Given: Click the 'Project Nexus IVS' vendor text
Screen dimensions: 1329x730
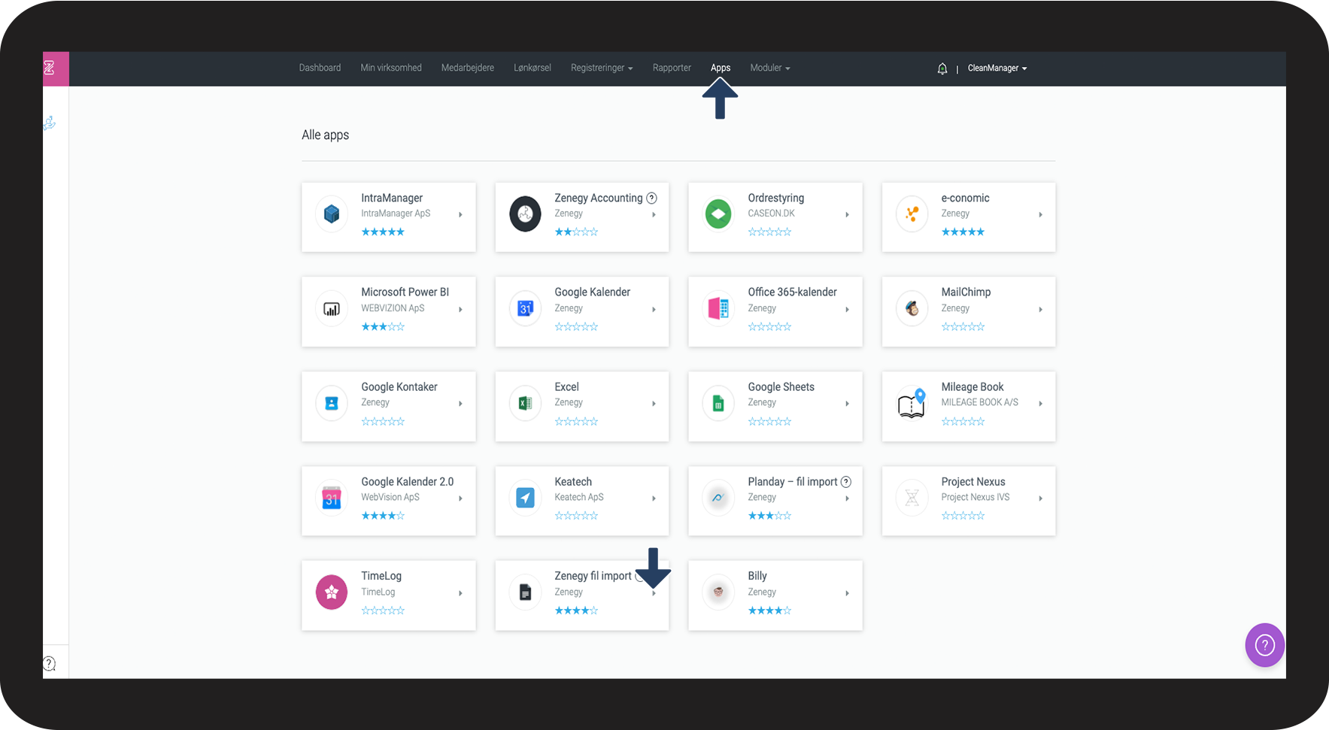Looking at the screenshot, I should tap(976, 497).
